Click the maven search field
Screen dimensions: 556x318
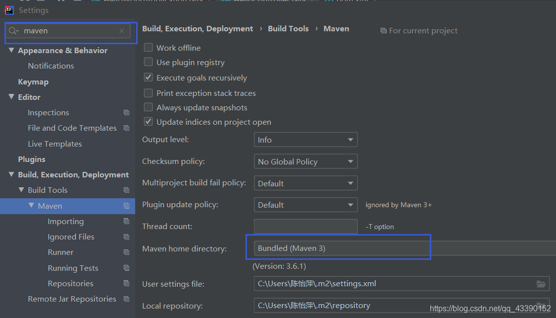(x=68, y=31)
